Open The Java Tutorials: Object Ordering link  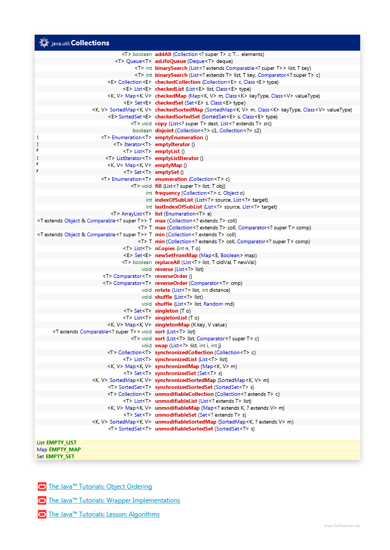click(x=100, y=487)
